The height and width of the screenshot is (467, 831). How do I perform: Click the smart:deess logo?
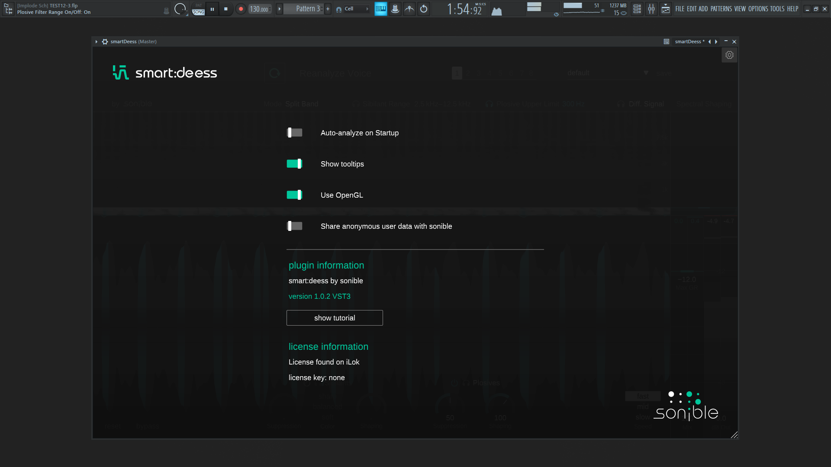tap(165, 73)
